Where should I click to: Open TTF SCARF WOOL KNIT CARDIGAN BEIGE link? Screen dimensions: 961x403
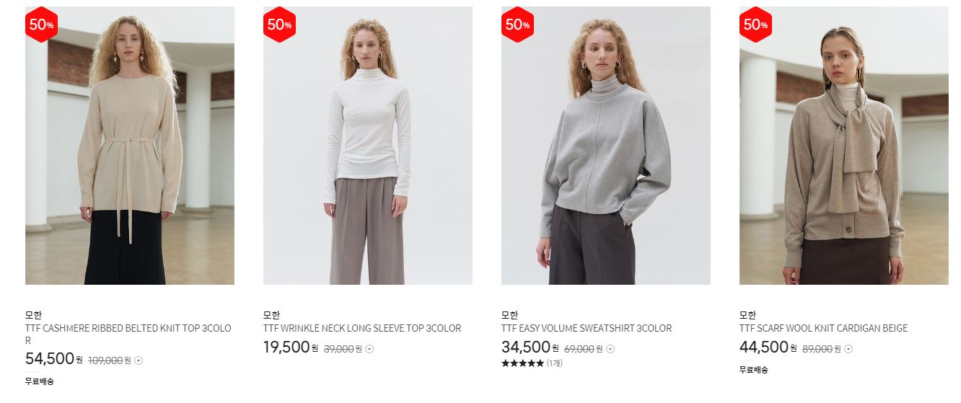823,328
